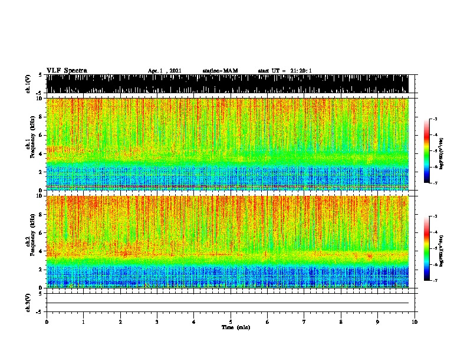The height and width of the screenshot is (361, 467).
Task: Click the "ch.1 Frequency (kHz)" axis label
Action: pyautogui.click(x=30, y=137)
